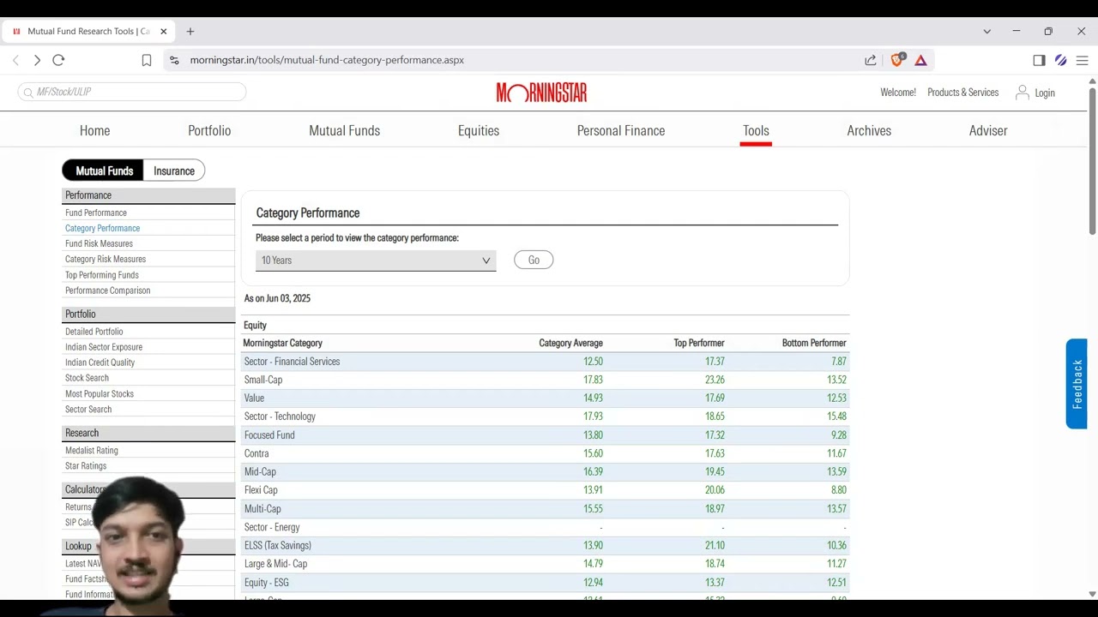Open the Archives menu
This screenshot has width=1098, height=617.
pyautogui.click(x=869, y=130)
